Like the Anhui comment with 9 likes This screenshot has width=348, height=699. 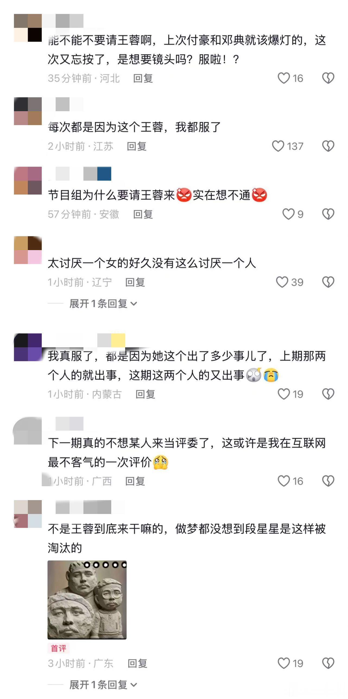(288, 214)
